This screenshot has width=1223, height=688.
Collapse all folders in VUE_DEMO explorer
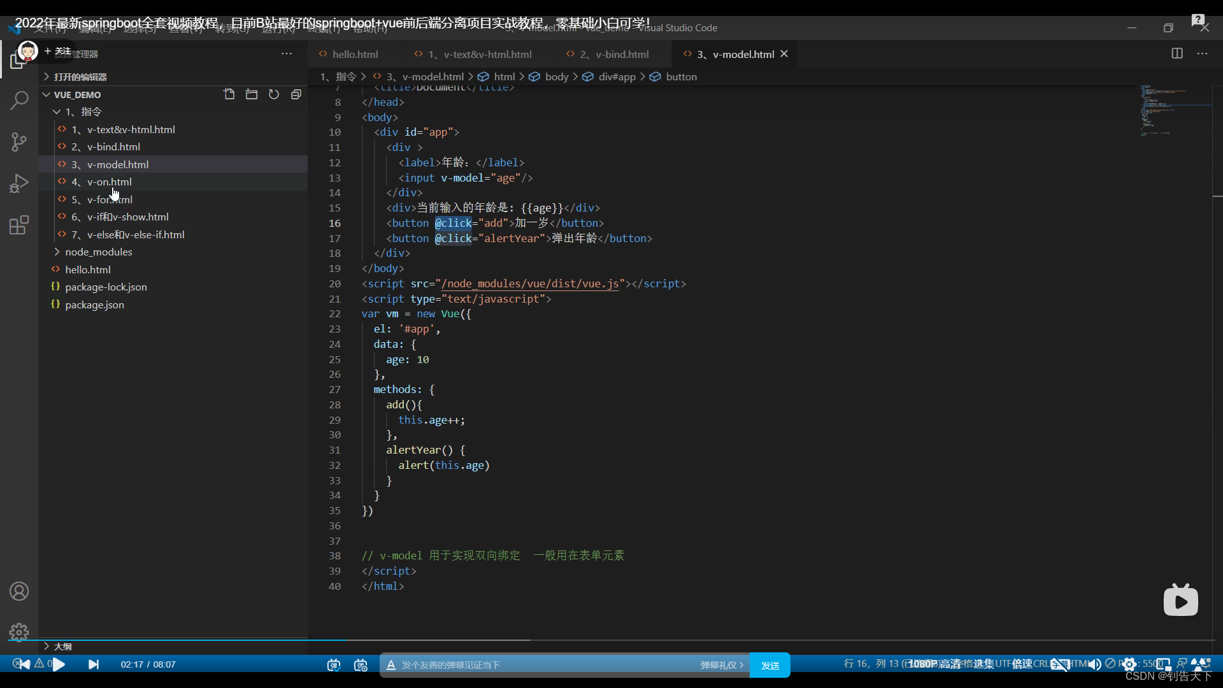point(296,94)
